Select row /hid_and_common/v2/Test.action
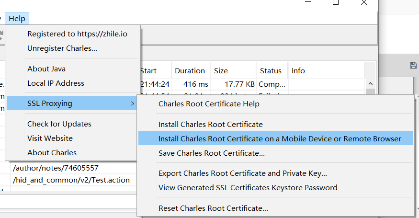The image size is (419, 218). (71, 180)
